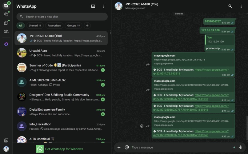
Task: Click the green dot in message bar
Action: (234, 147)
